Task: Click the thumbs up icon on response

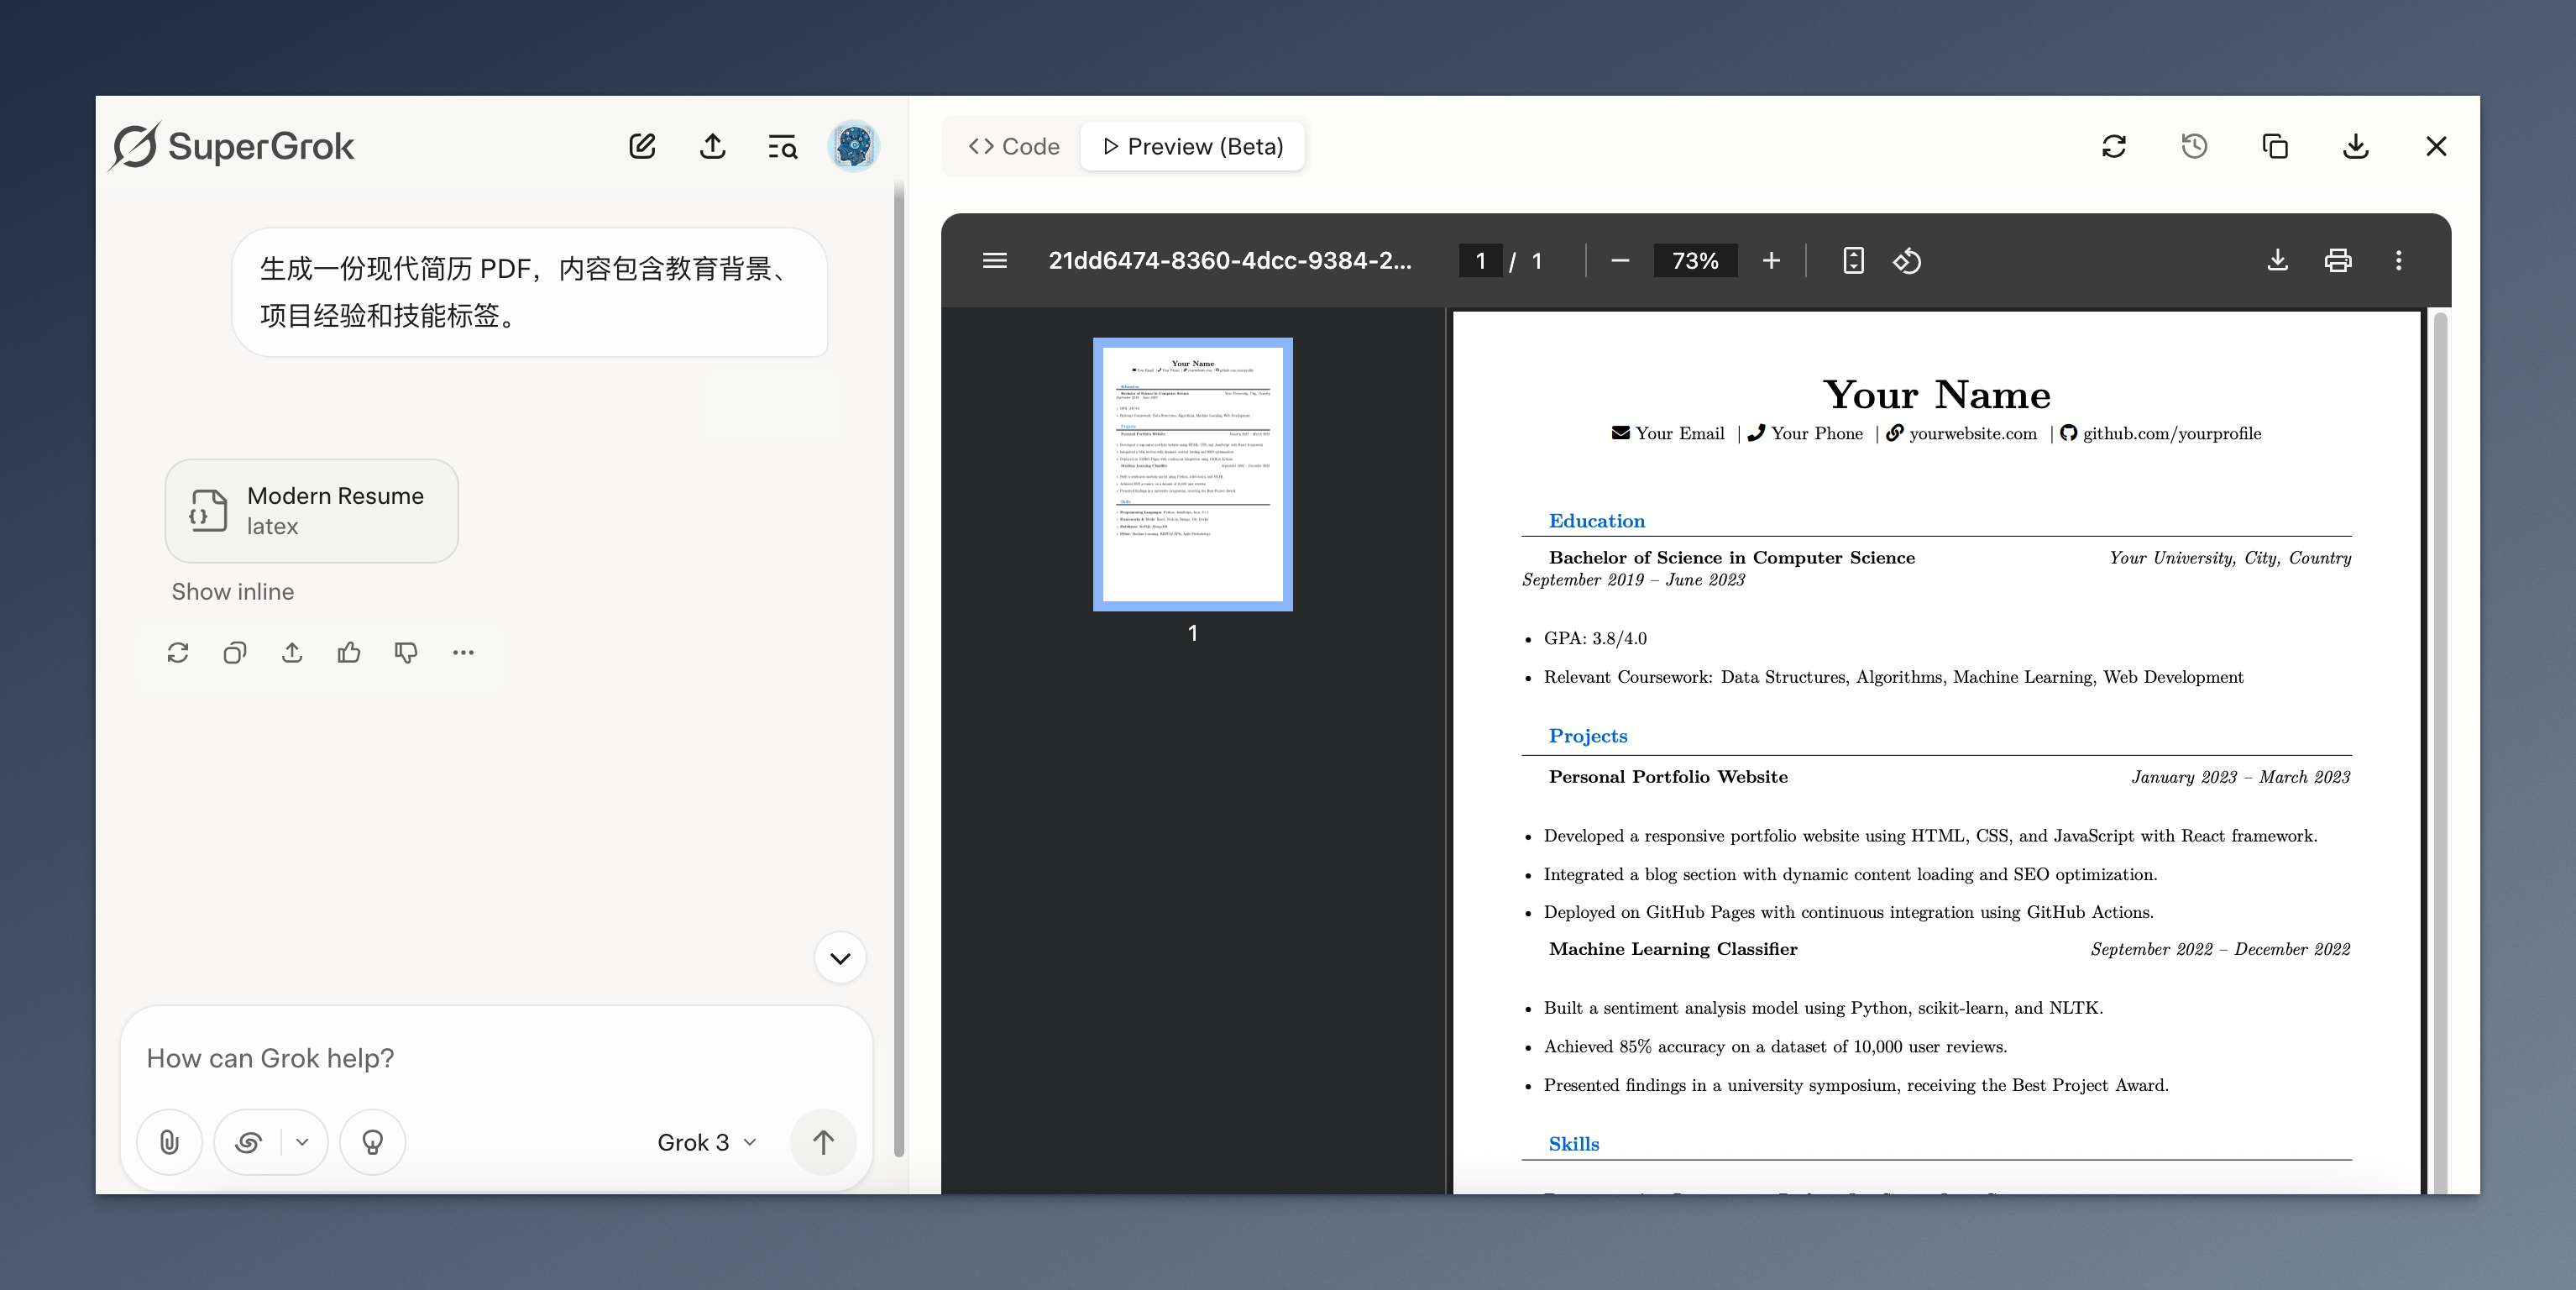Action: click(x=349, y=653)
